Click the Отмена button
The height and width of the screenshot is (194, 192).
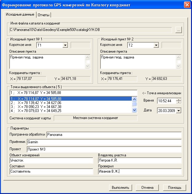[147, 187]
